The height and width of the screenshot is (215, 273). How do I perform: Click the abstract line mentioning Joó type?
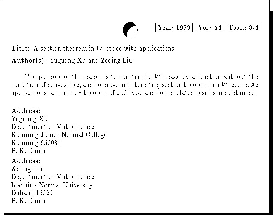click(x=133, y=93)
